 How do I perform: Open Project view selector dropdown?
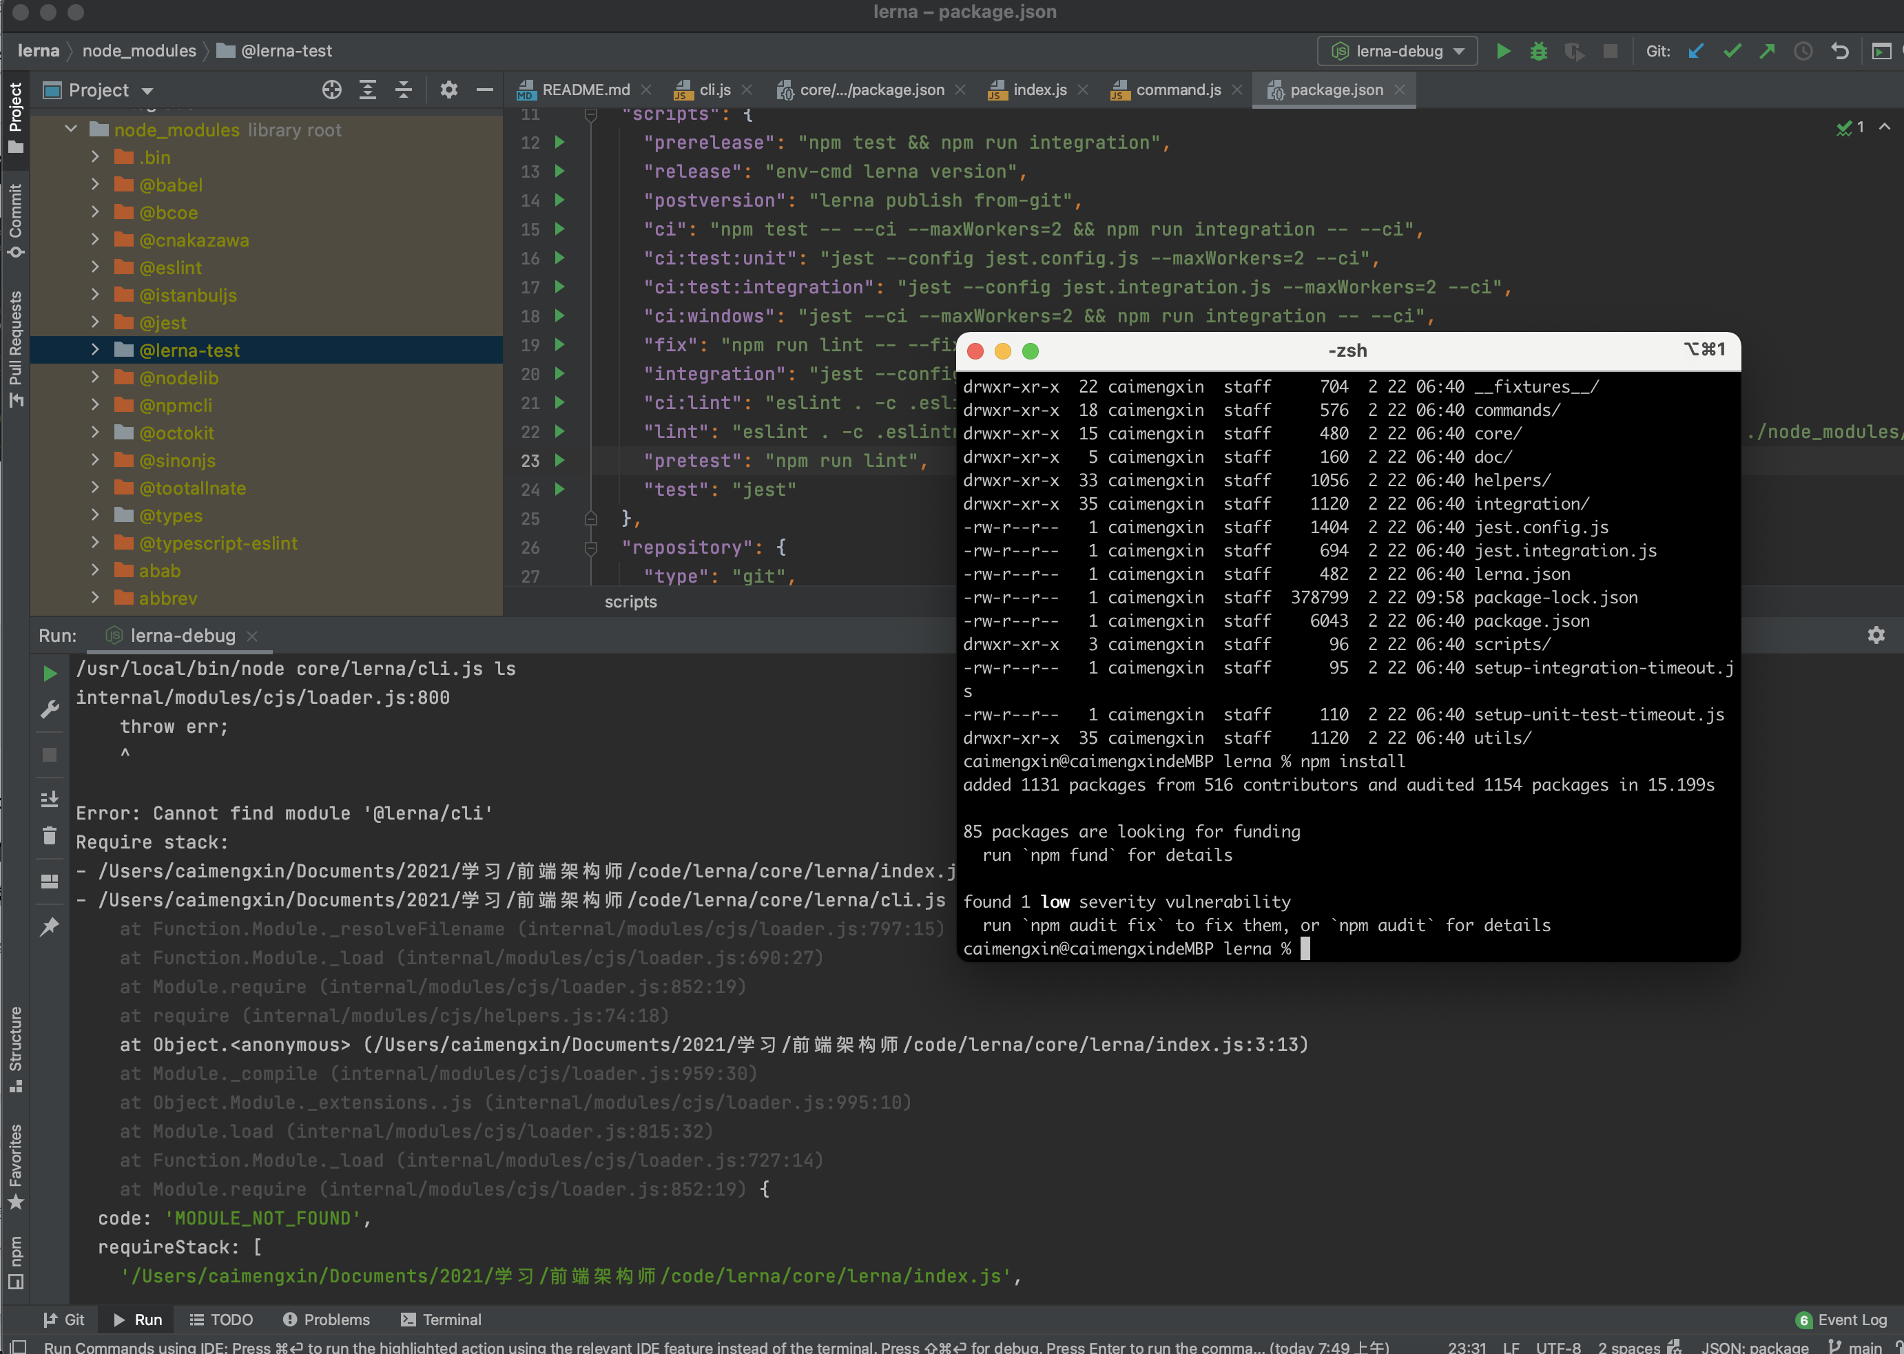(x=99, y=90)
